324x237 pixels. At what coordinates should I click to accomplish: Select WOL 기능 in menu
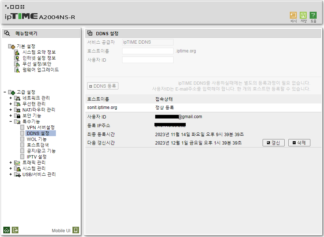(x=36, y=139)
